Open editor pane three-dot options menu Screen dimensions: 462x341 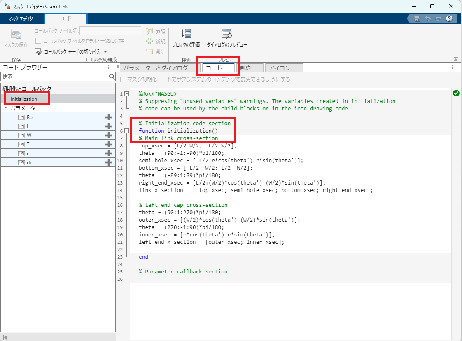tap(452, 67)
